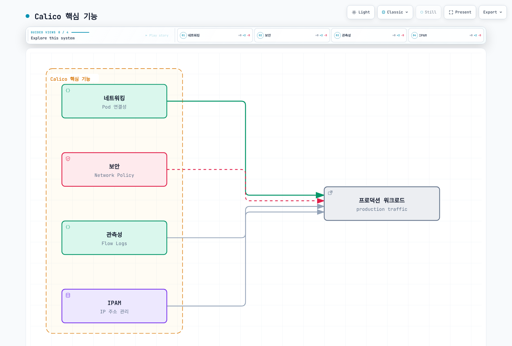Open the Export dropdown menu

[493, 12]
